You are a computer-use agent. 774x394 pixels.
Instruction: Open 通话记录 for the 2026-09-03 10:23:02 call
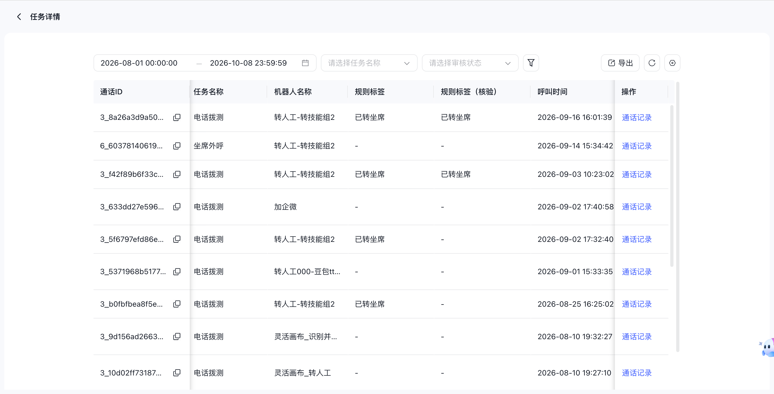636,175
